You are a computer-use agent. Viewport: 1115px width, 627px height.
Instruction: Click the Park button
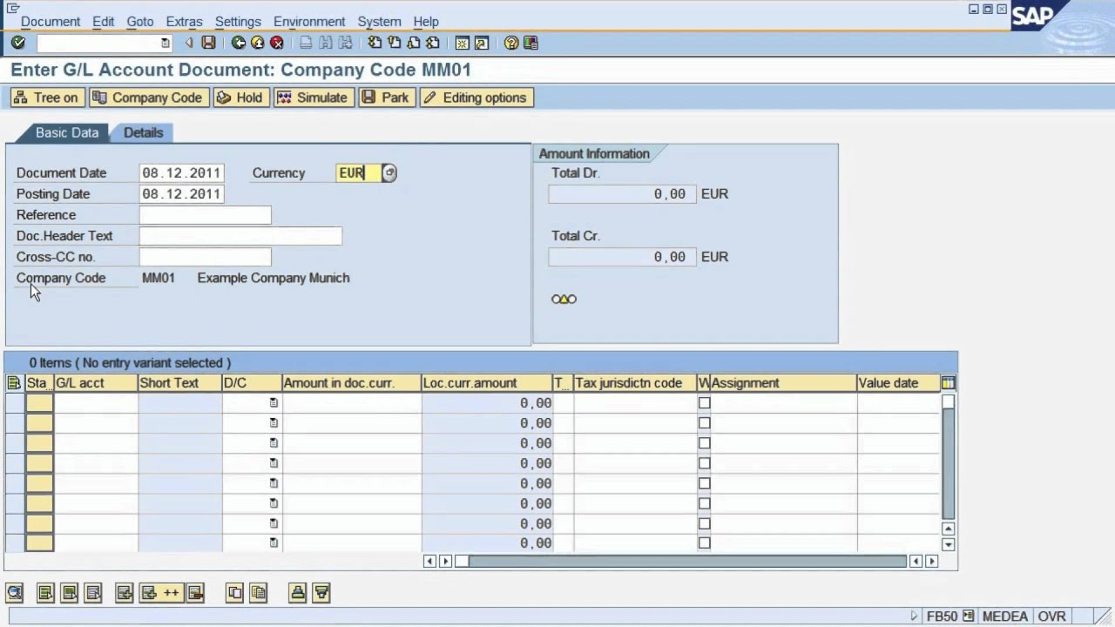tap(385, 98)
